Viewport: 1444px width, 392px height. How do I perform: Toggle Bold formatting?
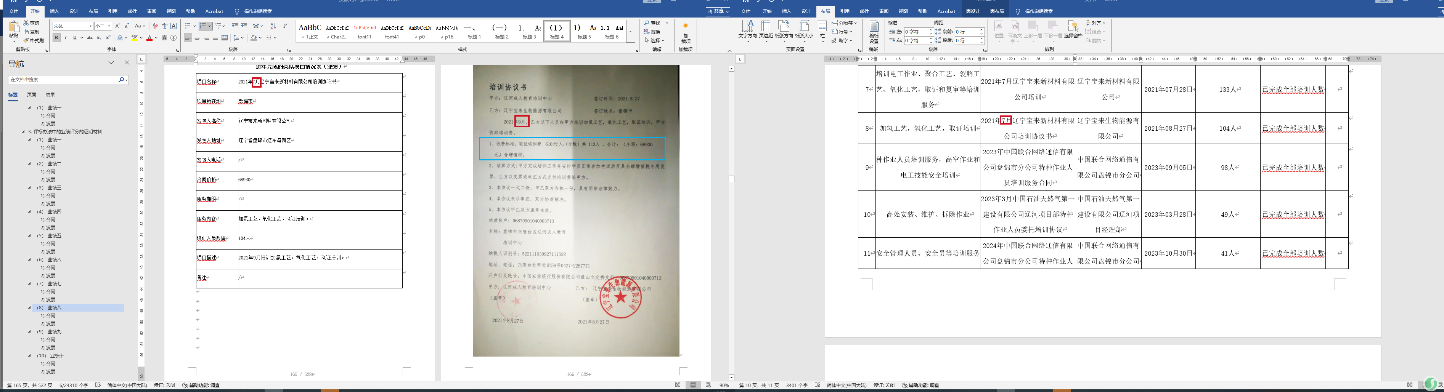coord(56,38)
